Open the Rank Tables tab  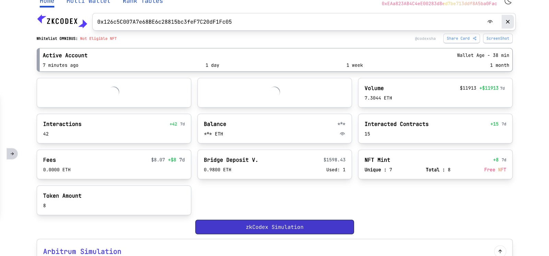(143, 2)
